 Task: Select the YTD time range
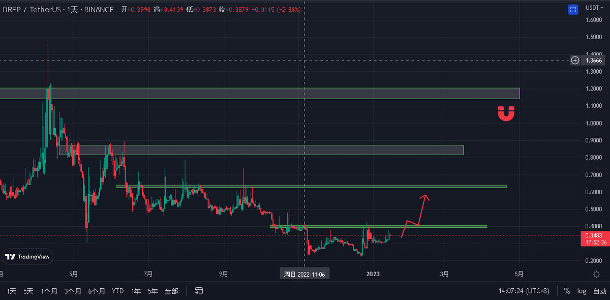tap(118, 291)
